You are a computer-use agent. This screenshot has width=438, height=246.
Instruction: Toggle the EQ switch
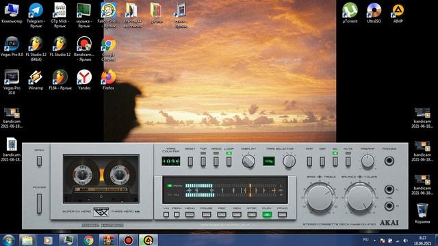[x=335, y=161]
